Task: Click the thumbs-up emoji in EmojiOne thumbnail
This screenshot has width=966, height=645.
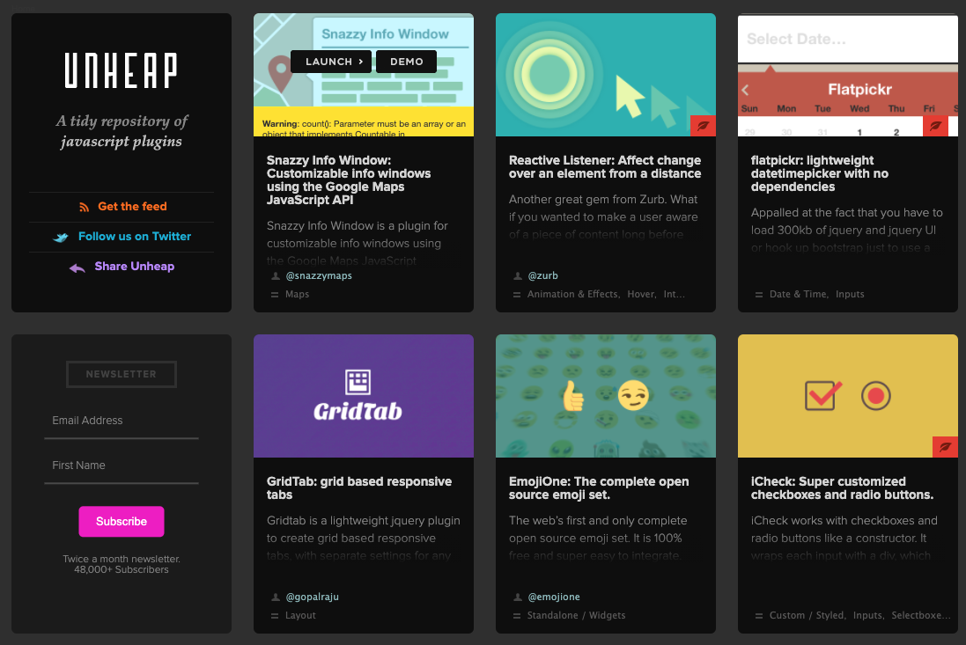Action: click(x=572, y=396)
